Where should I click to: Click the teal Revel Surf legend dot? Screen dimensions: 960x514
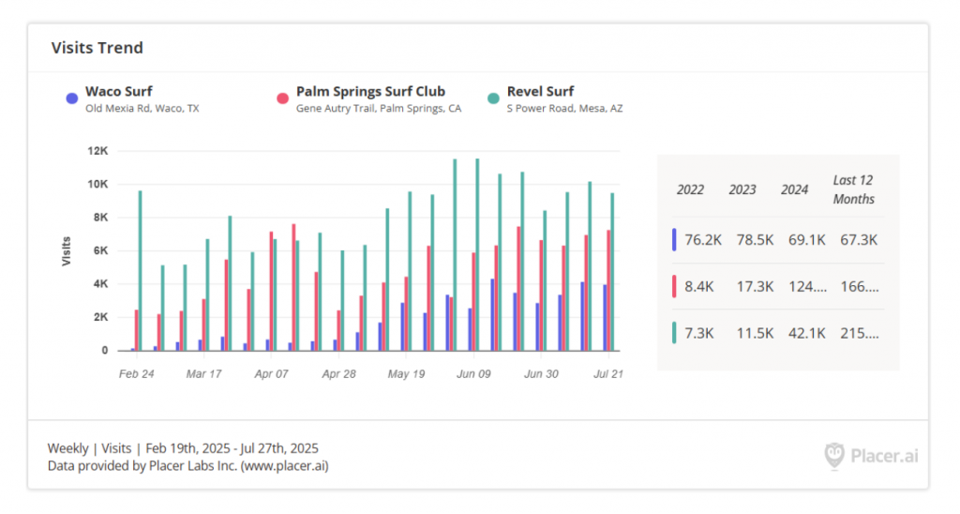493,98
